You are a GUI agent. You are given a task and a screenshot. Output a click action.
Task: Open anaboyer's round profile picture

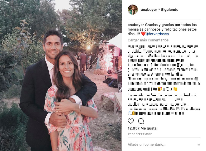(133, 10)
